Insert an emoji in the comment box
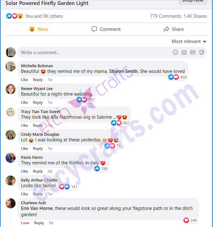The image size is (213, 227). [175, 52]
